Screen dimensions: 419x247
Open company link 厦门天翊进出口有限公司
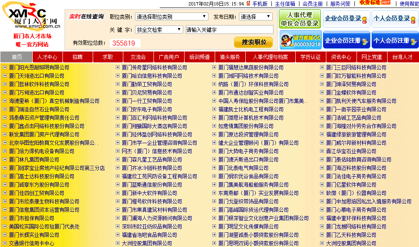point(36,76)
